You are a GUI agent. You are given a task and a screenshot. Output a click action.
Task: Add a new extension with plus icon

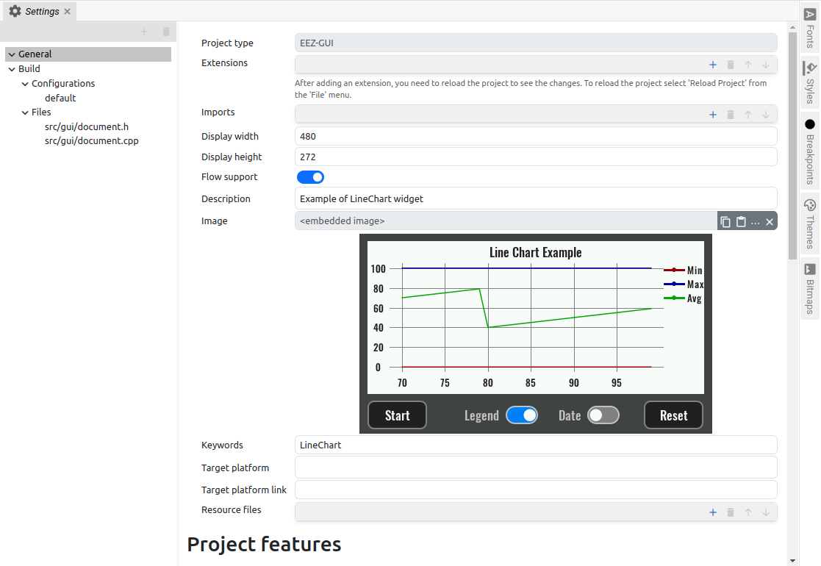(x=713, y=65)
